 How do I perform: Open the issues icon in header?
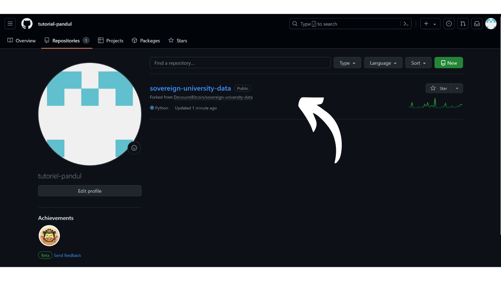(x=449, y=24)
